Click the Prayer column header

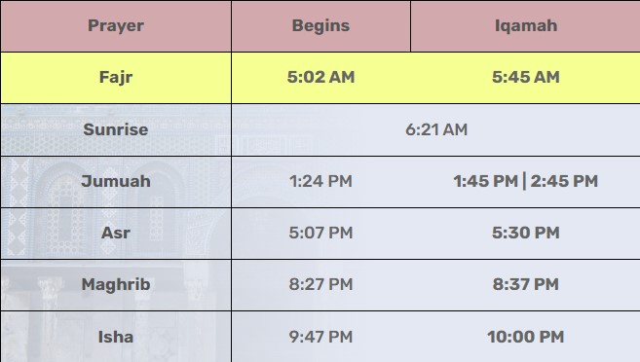click(116, 25)
